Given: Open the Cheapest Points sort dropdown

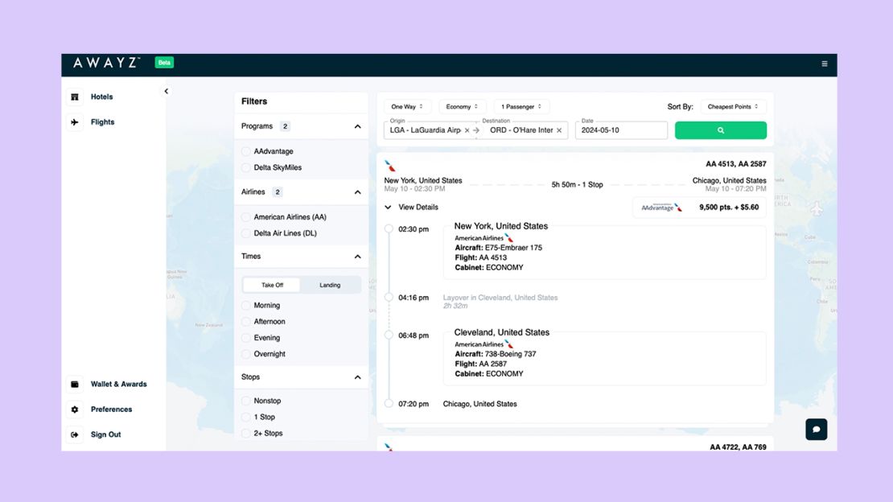Looking at the screenshot, I should 733,106.
